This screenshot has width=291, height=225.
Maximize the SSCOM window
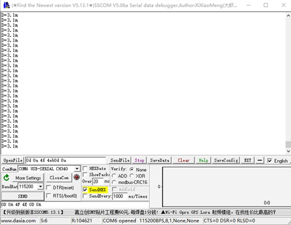(x=266, y=5)
